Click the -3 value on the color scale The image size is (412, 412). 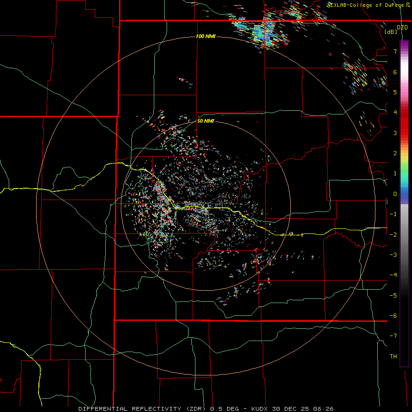pyautogui.click(x=393, y=255)
